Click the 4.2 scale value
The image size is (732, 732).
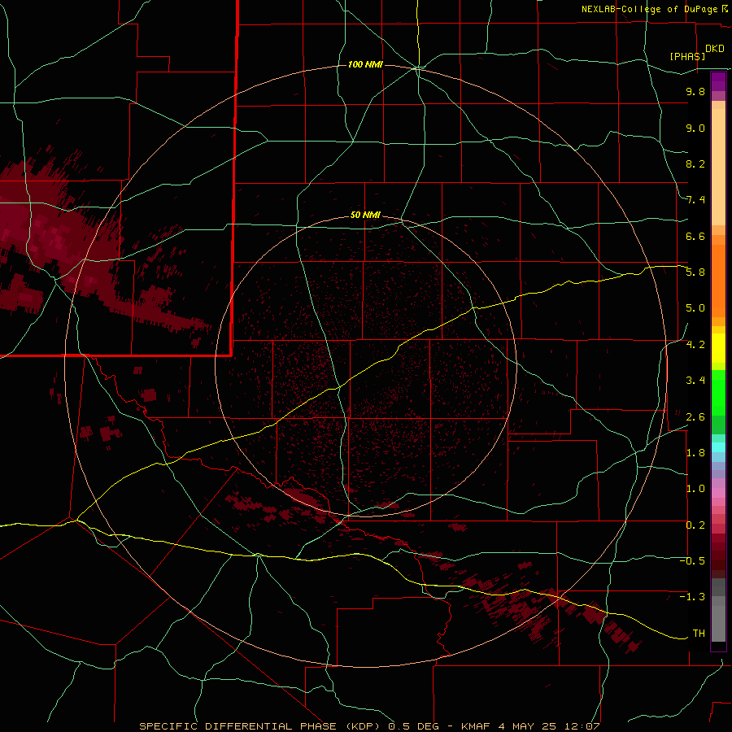[695, 345]
